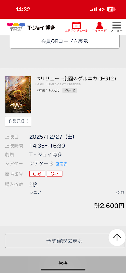Tap the battery indicator in status bar
126x273 pixels.
(111, 9)
